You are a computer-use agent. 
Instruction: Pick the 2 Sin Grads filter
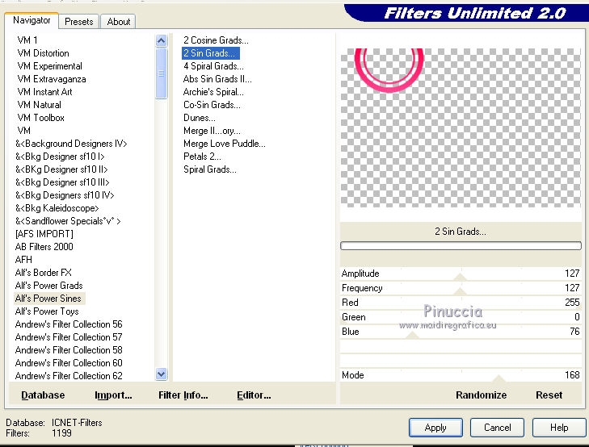click(x=210, y=53)
